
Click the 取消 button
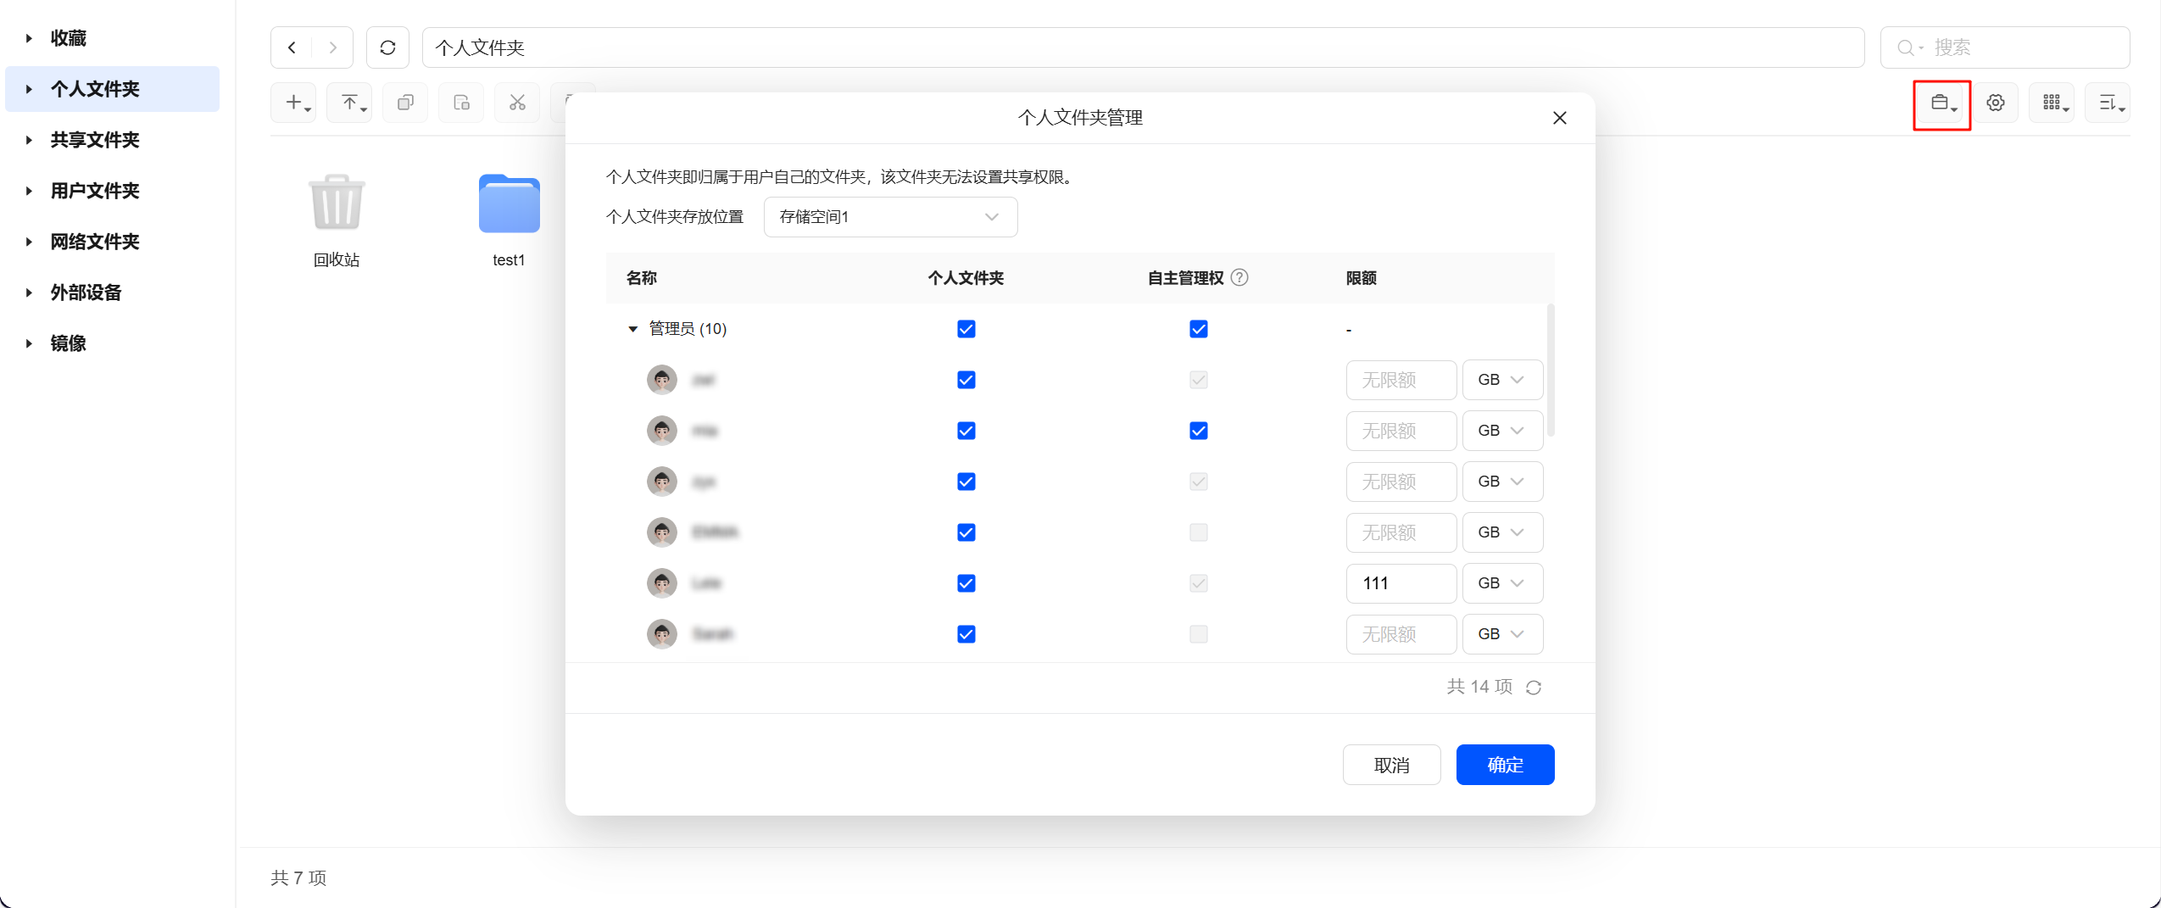(x=1391, y=765)
